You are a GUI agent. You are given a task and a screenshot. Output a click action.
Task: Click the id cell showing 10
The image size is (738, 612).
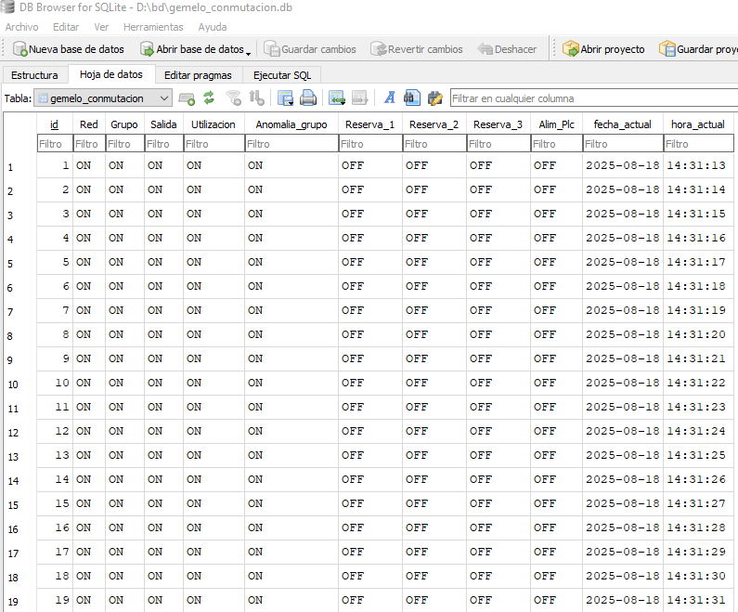(x=55, y=383)
